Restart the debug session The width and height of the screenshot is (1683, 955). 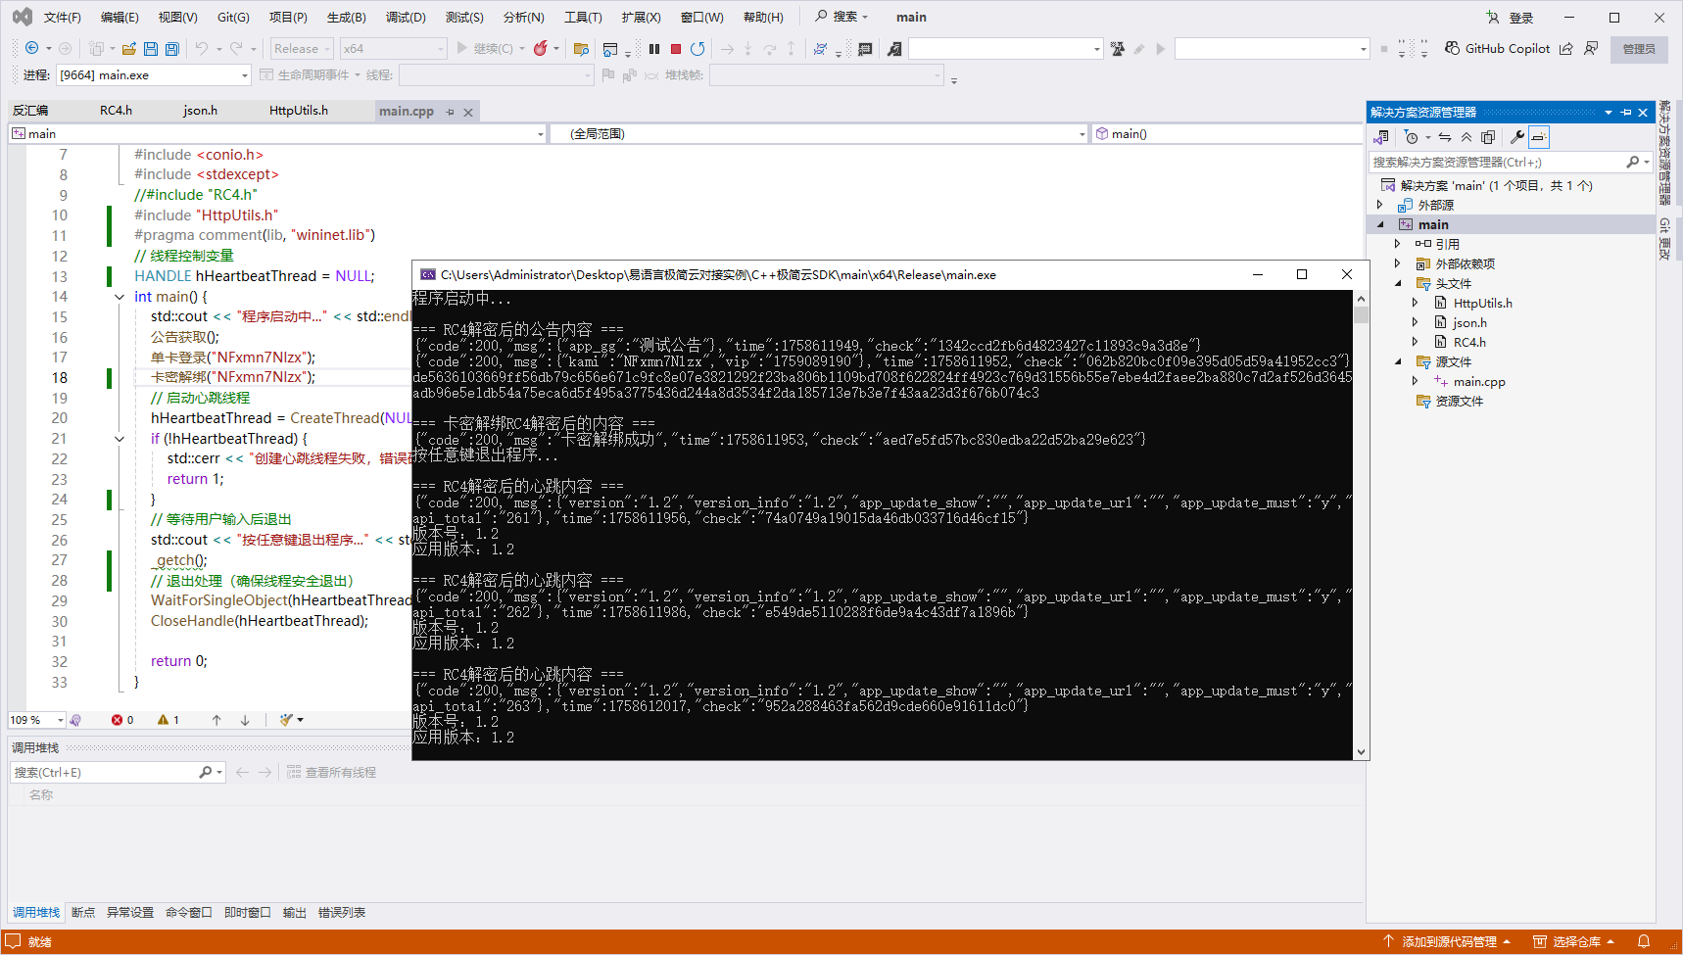[x=697, y=49]
